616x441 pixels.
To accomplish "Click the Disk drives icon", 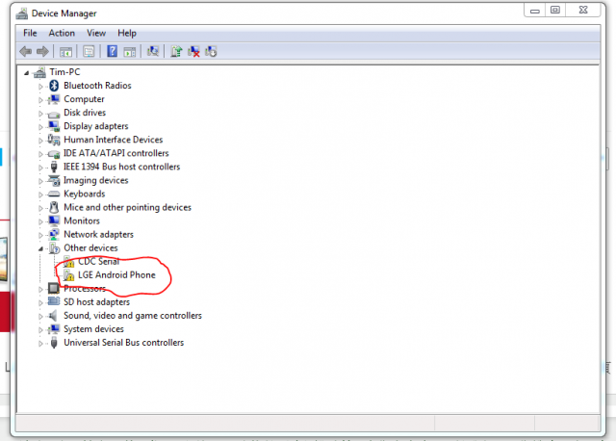I will coord(54,114).
